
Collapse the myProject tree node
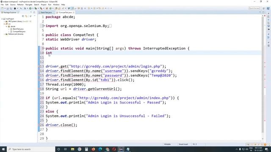(x=2, y=19)
